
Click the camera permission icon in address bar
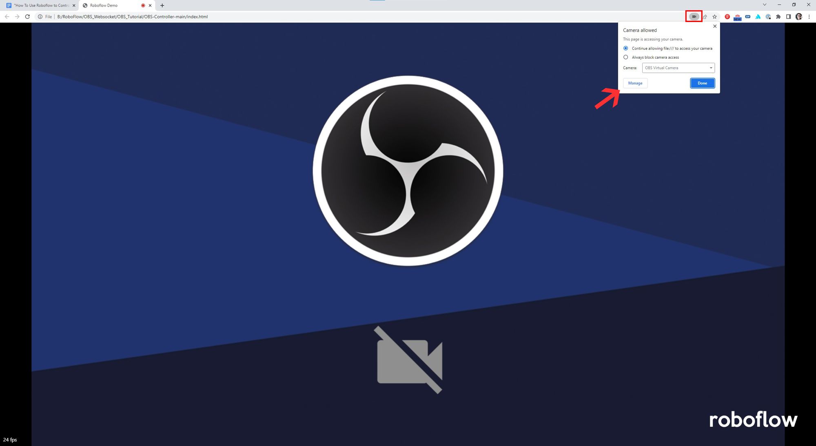click(x=694, y=17)
